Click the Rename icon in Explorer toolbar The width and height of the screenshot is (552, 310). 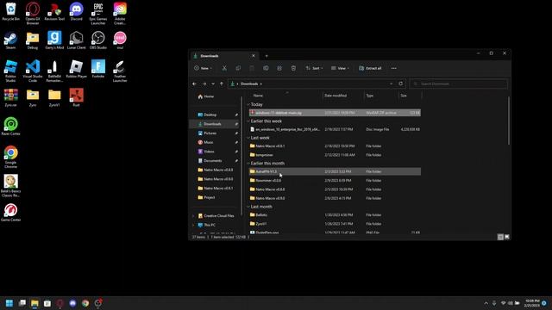[x=266, y=68]
